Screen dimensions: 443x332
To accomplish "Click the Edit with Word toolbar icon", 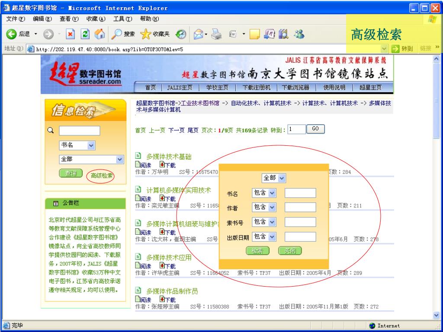I will pos(232,34).
